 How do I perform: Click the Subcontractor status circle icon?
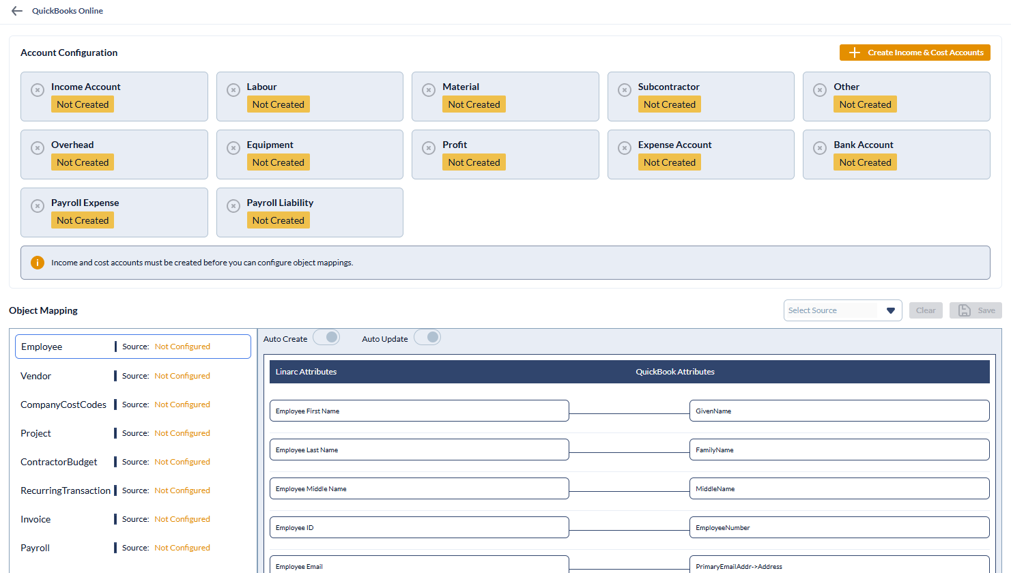point(625,90)
